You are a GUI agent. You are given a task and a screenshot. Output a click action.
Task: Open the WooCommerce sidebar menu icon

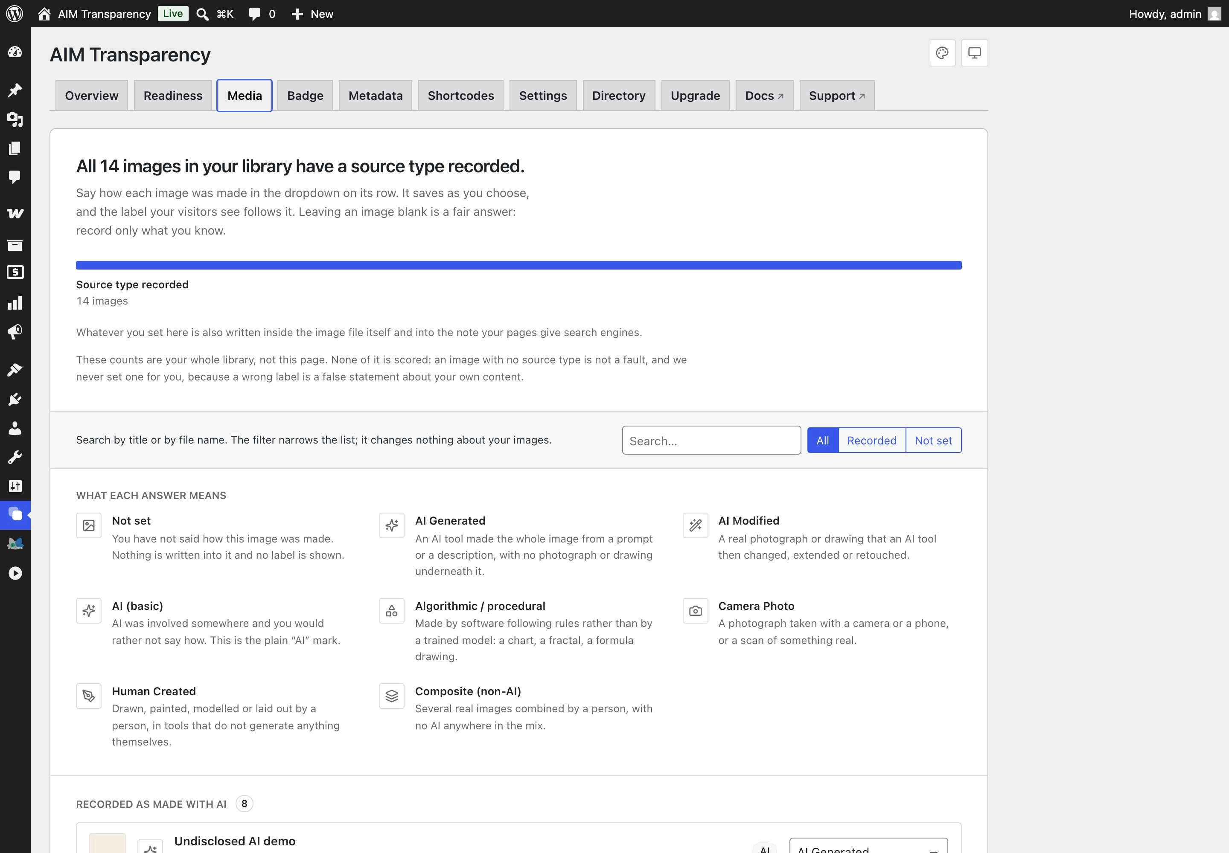[x=15, y=213]
